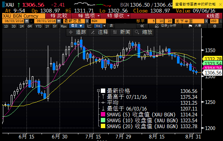Collapse the legend tree box
223x141 pixels.
click(x=98, y=90)
